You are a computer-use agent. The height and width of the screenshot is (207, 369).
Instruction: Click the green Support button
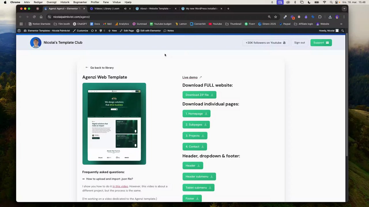321,43
